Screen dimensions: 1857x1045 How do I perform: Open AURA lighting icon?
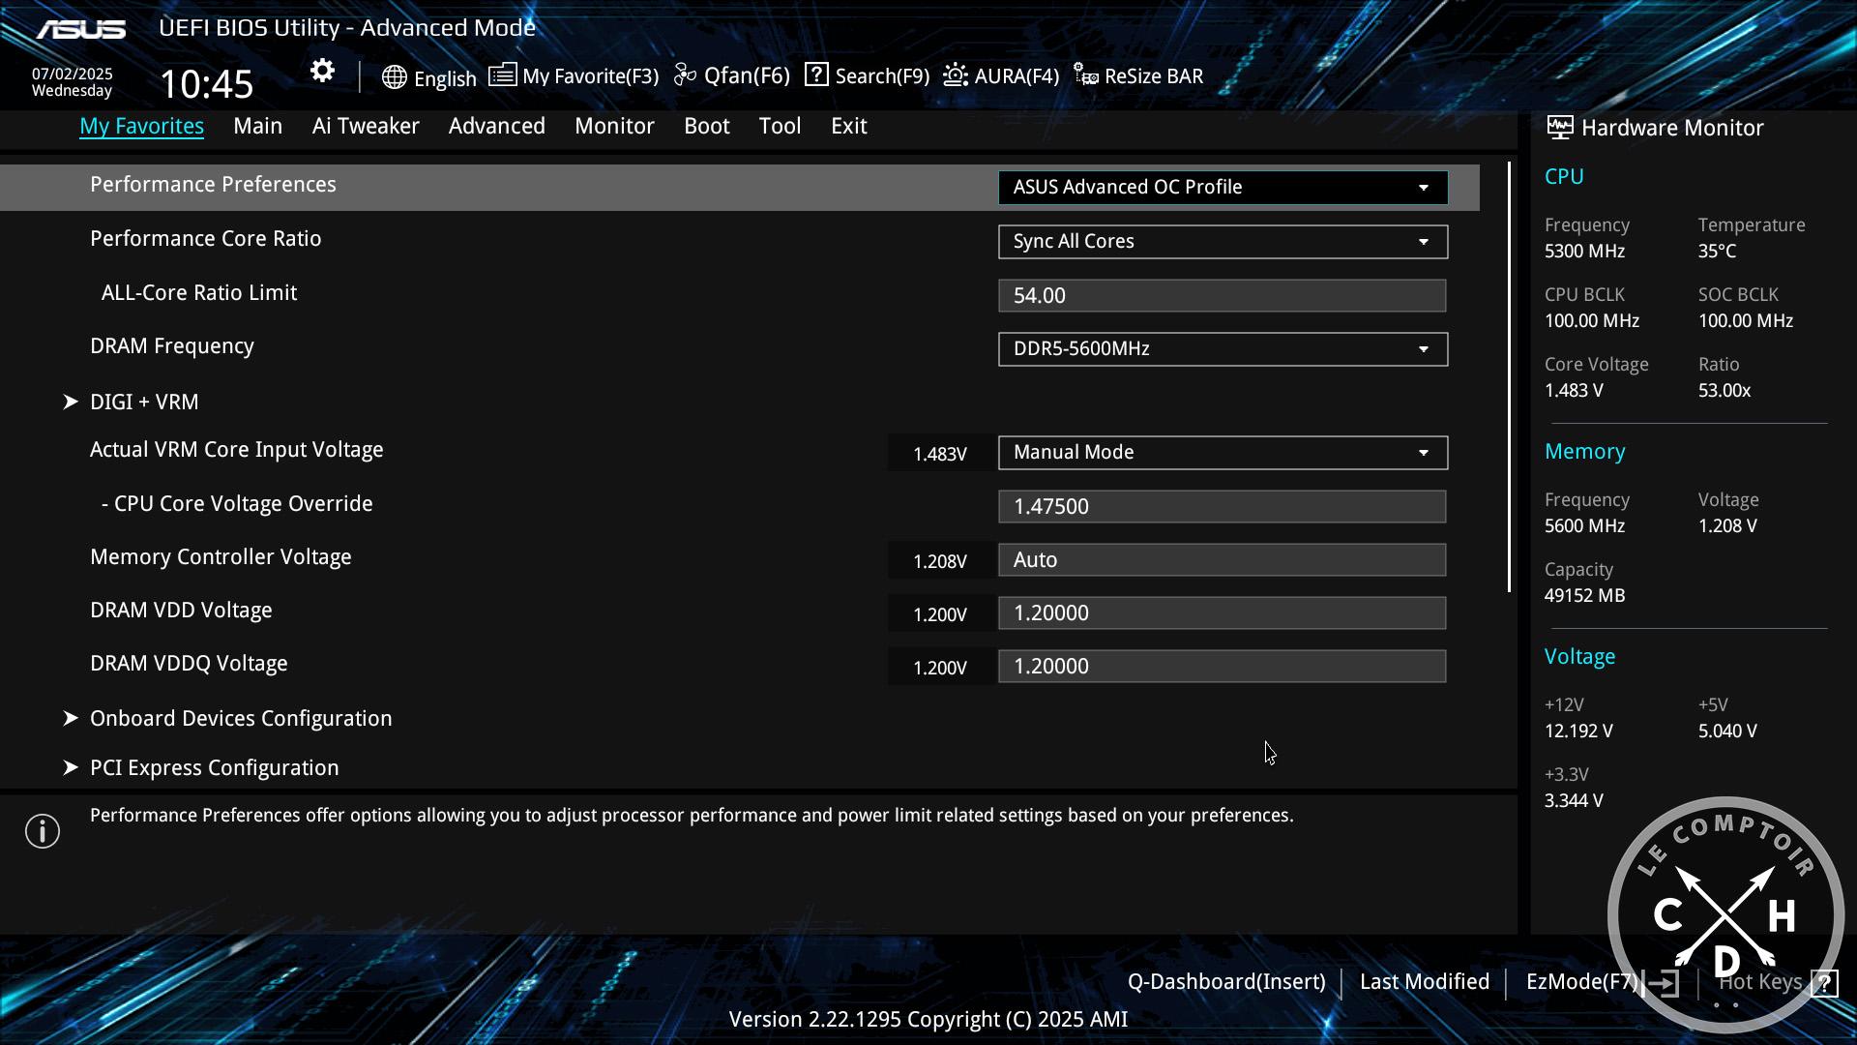956,75
